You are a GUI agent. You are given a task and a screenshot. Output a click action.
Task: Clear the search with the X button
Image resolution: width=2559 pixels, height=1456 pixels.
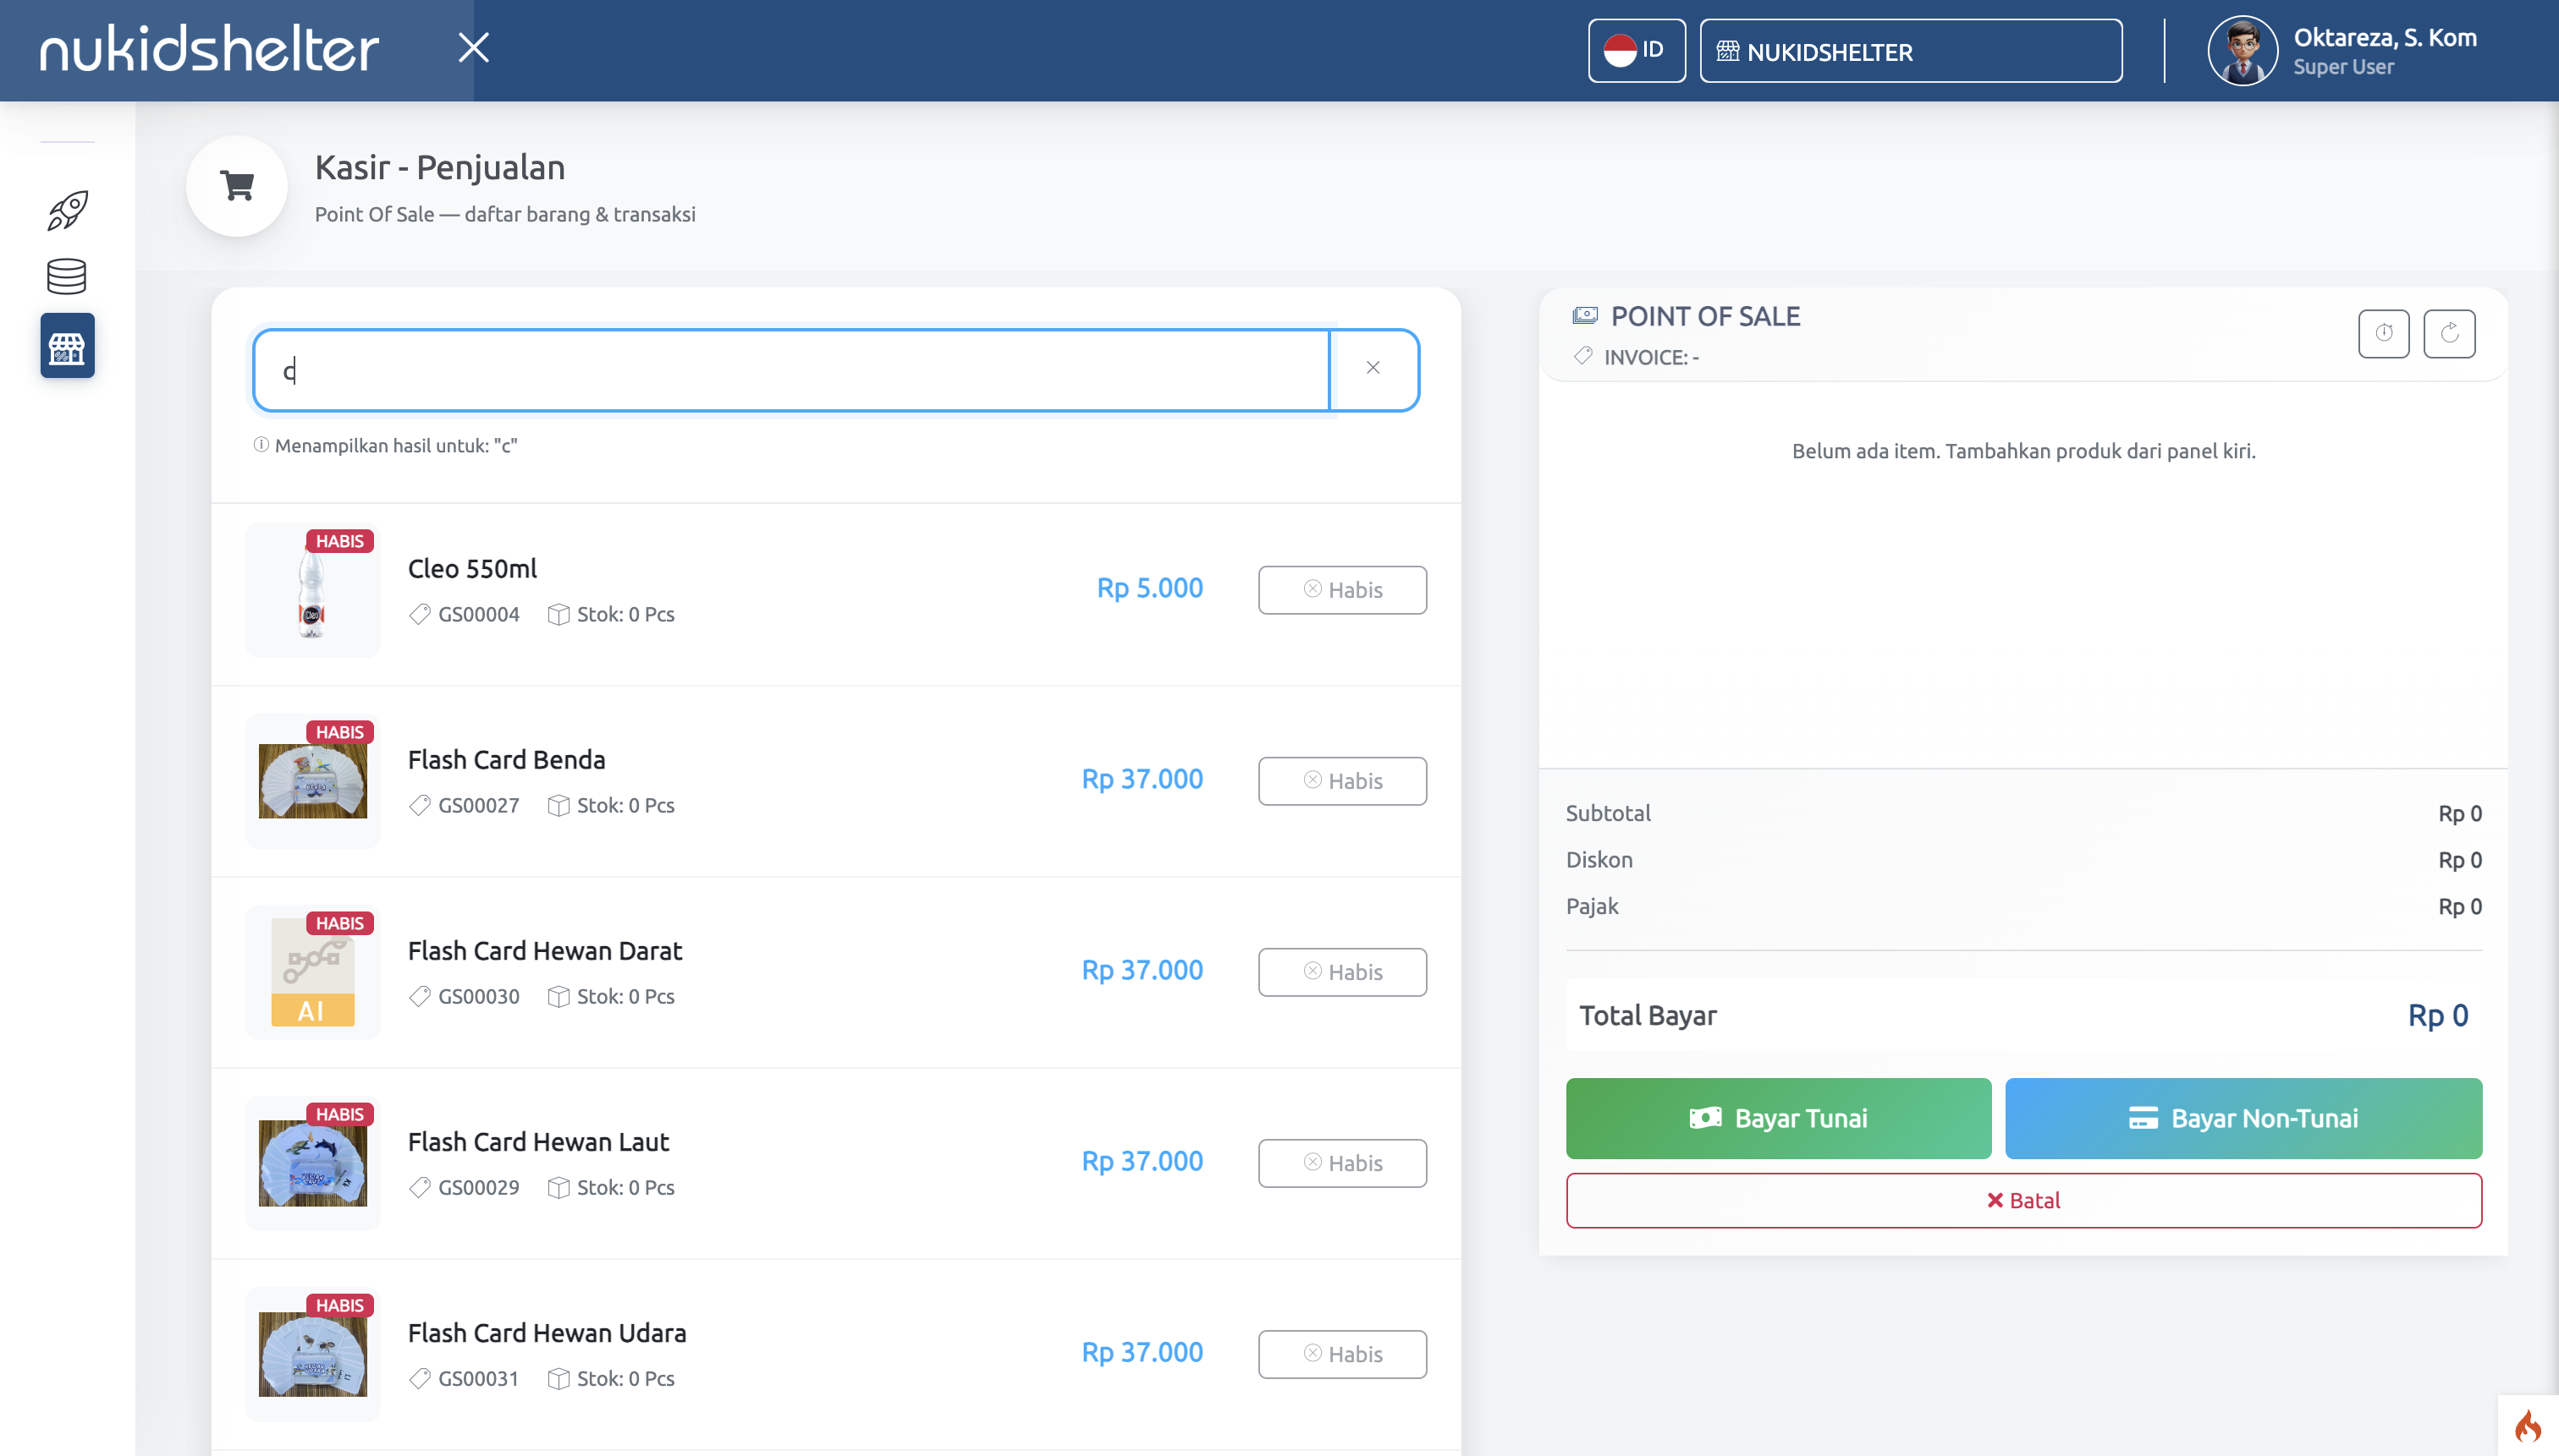click(x=1372, y=369)
